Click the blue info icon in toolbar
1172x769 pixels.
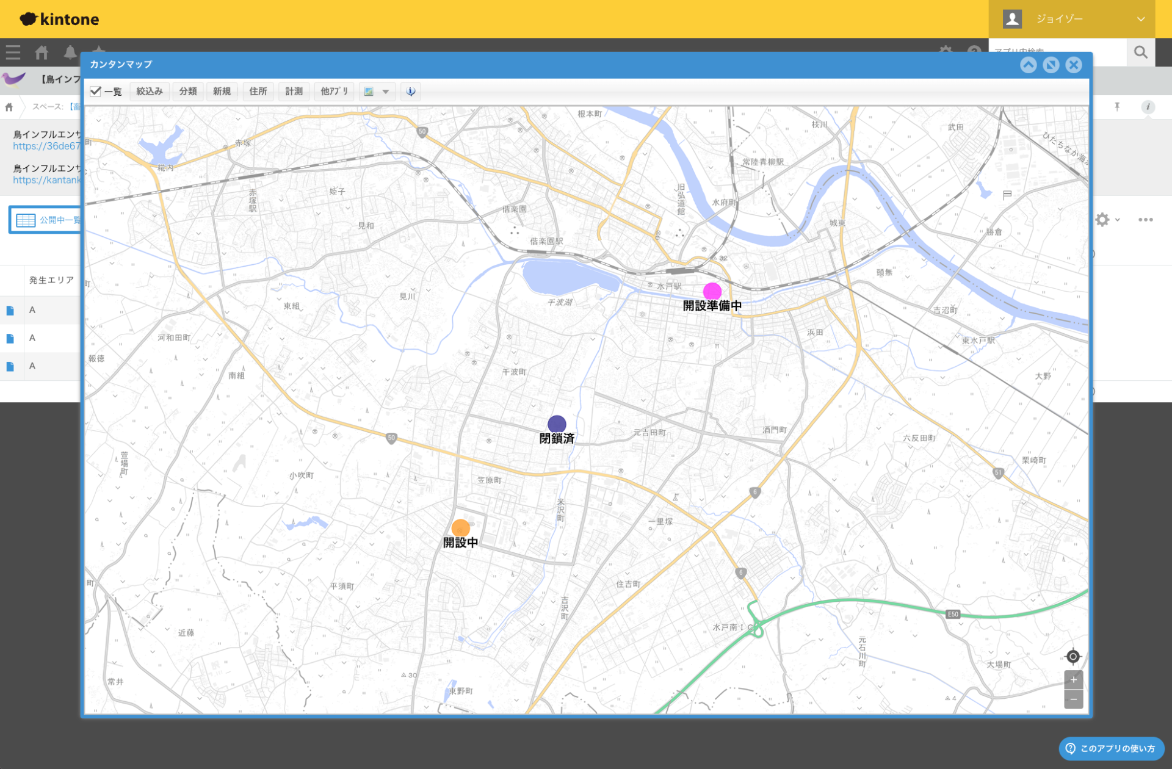click(411, 92)
